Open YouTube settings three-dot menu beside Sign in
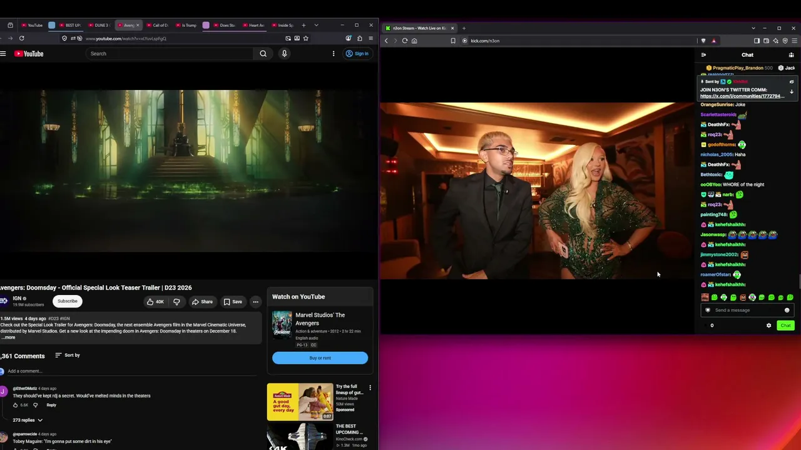This screenshot has width=801, height=450. 334,54
